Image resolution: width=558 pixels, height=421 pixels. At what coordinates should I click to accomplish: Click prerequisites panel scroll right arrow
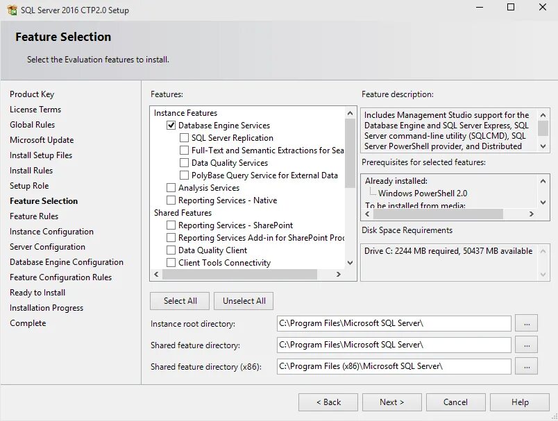(532, 214)
